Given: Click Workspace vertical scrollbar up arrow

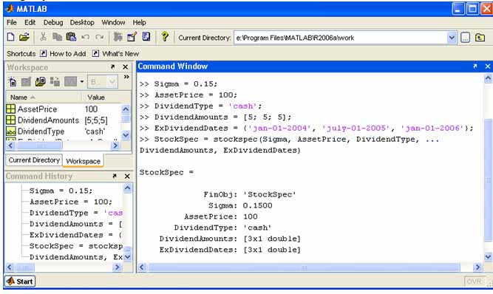Looking at the screenshot, I should pyautogui.click(x=126, y=109).
